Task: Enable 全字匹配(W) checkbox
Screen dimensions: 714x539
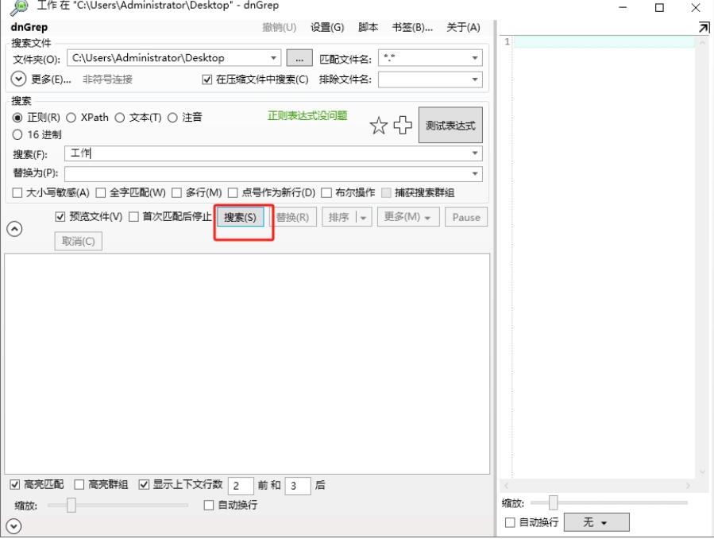Action: click(101, 192)
